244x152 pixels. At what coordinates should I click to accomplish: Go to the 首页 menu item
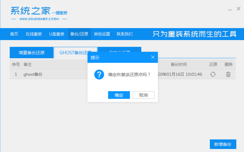(14, 34)
